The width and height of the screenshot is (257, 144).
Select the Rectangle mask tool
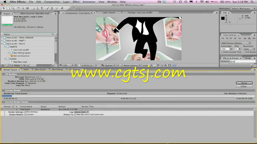[x=33, y=8]
